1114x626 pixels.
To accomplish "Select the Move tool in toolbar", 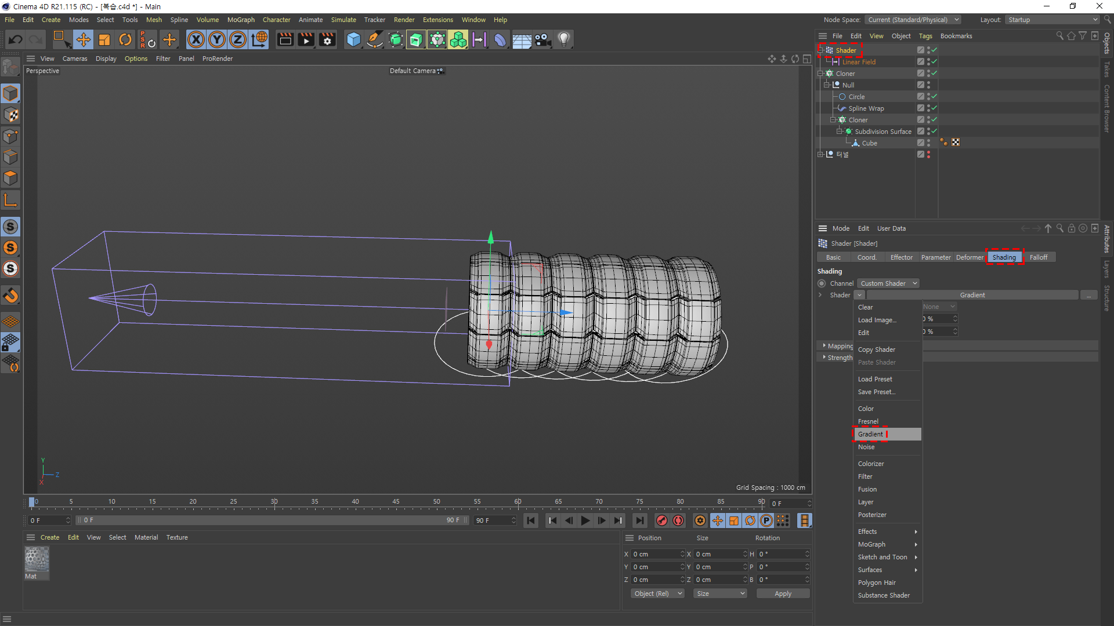I will (x=84, y=39).
